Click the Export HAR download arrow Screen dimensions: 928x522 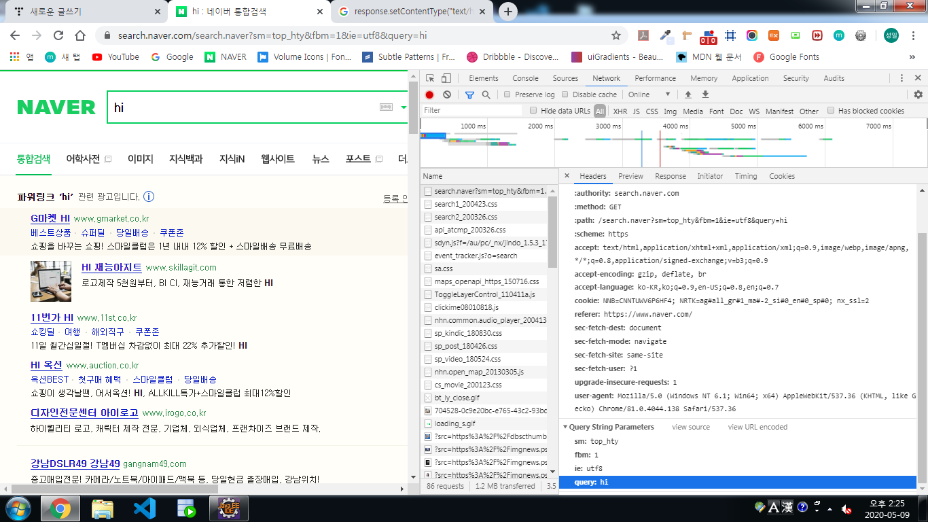click(705, 94)
